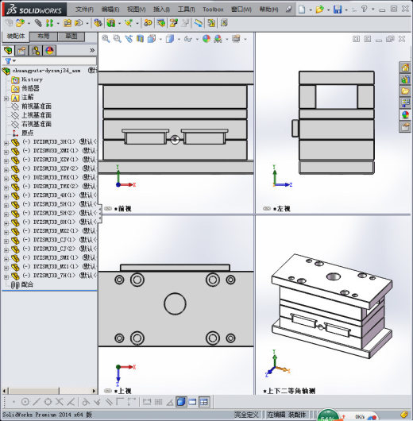Viewport: 413px width, 421px height.
Task: Open the Design Library icon in task pane
Action: click(x=405, y=79)
